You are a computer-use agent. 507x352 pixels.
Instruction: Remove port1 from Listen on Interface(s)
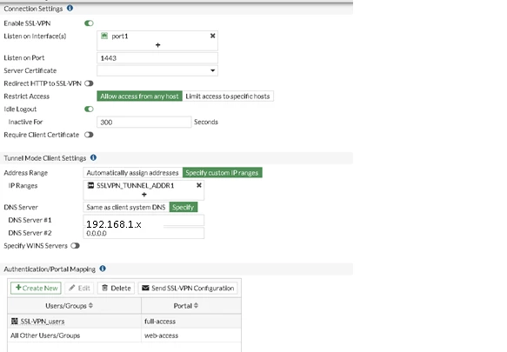pyautogui.click(x=213, y=36)
